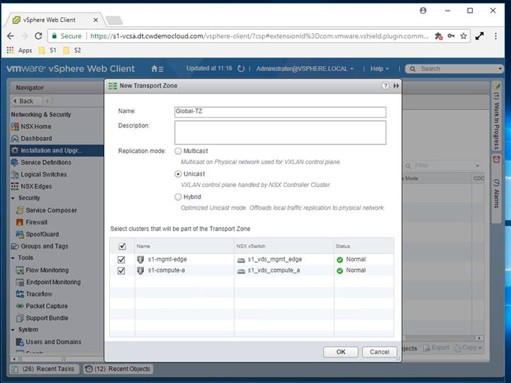Open search options dropdown arrow
The width and height of the screenshot is (511, 383).
[x=500, y=69]
